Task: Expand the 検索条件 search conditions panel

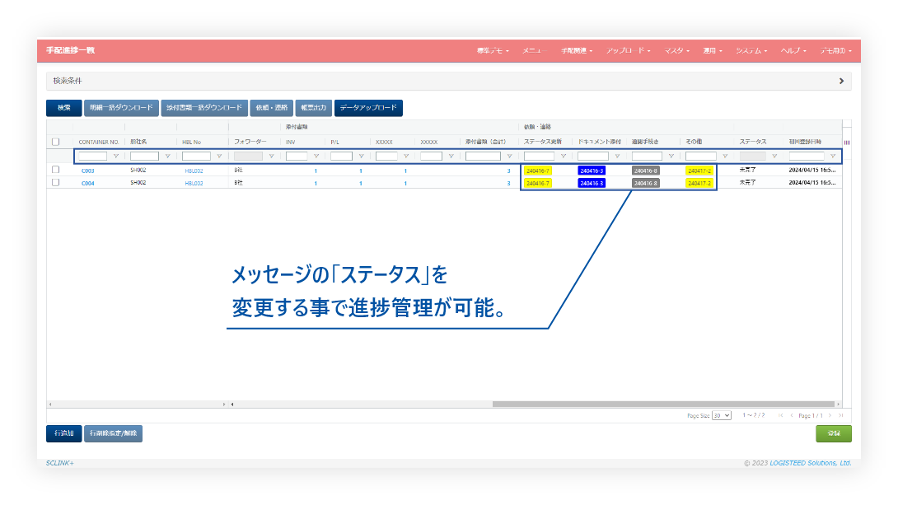Action: click(840, 81)
